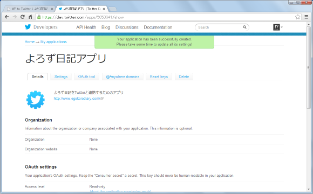Click the search magnifier icon
Screen dimensions: 313x194
coord(244,27)
